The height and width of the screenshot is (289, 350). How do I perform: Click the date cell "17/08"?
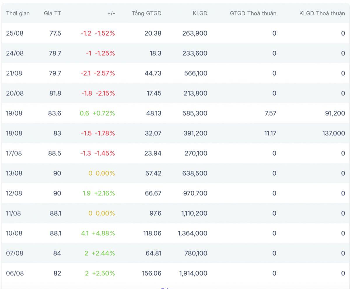point(14,153)
